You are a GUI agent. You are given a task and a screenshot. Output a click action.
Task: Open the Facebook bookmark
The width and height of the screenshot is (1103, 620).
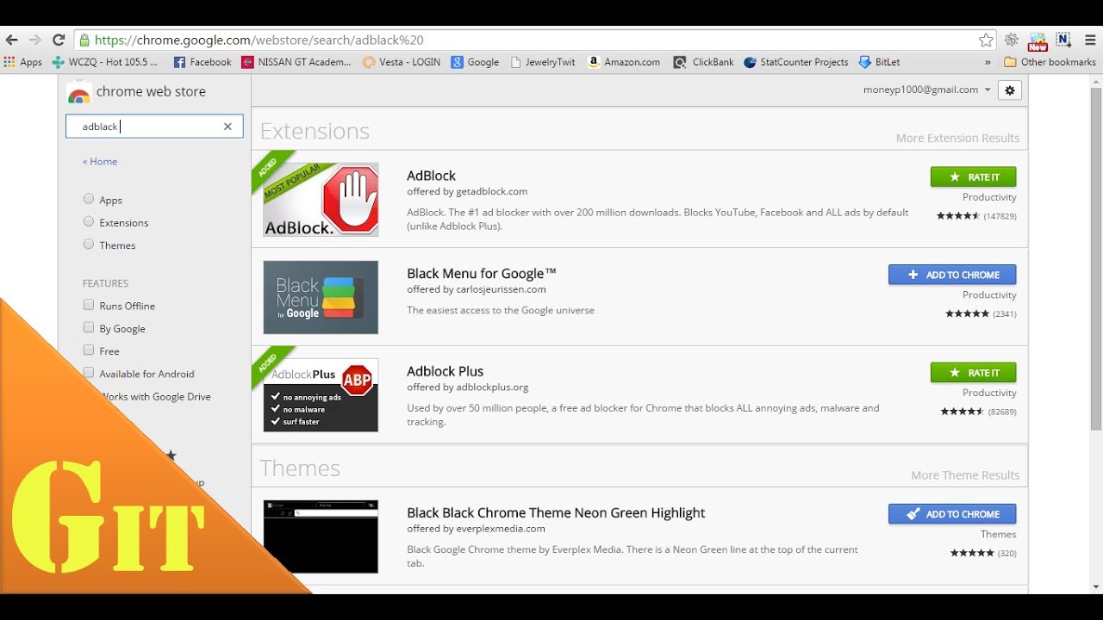[x=203, y=62]
